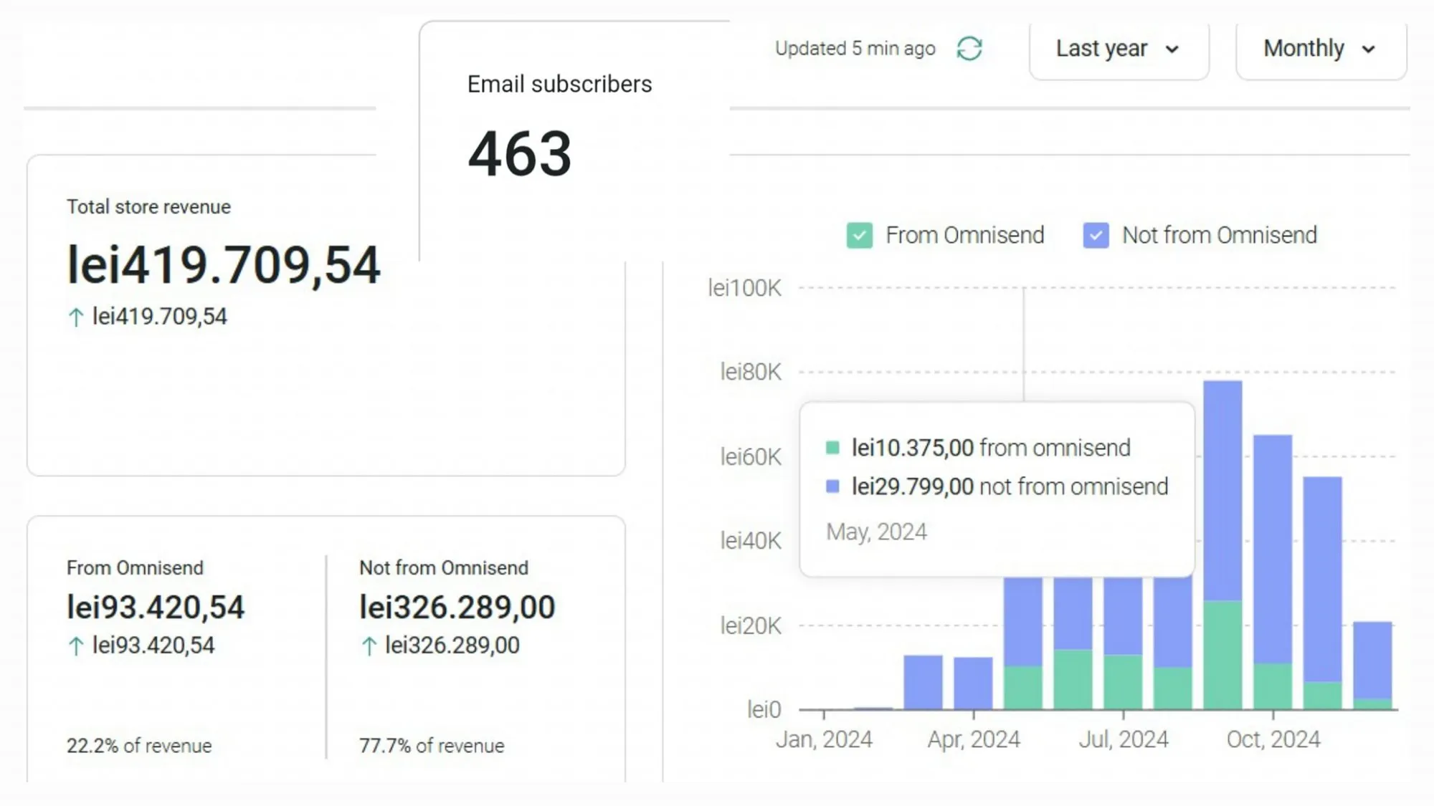Click green up arrow under total store revenue
Screen dimensions: 1434x806
coord(76,317)
